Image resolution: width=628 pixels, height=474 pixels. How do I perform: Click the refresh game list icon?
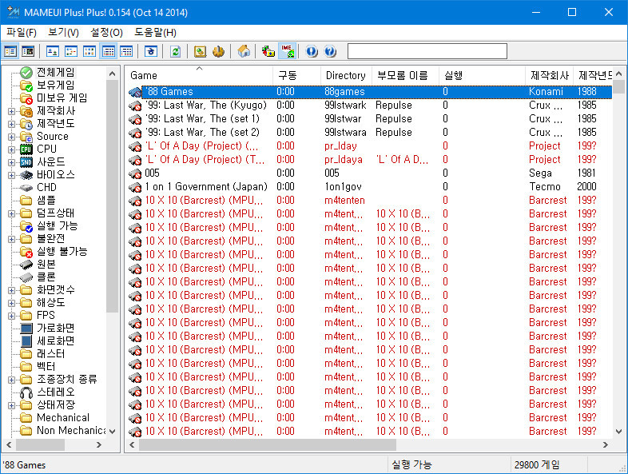(x=176, y=51)
